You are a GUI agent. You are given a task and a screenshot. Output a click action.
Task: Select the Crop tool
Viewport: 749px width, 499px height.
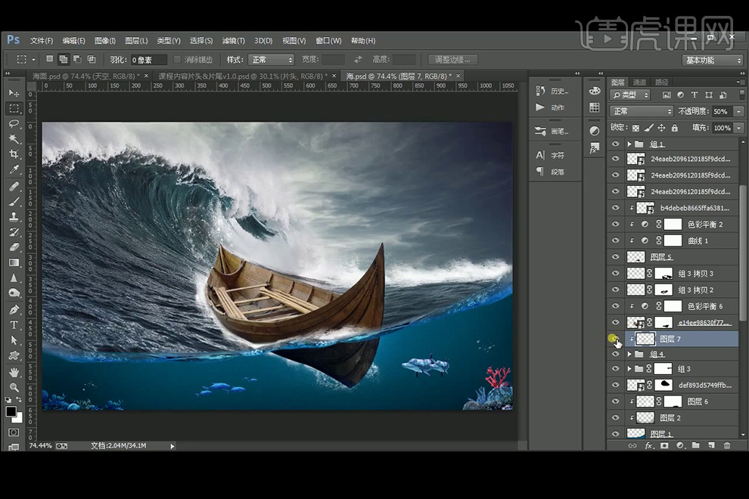[14, 154]
